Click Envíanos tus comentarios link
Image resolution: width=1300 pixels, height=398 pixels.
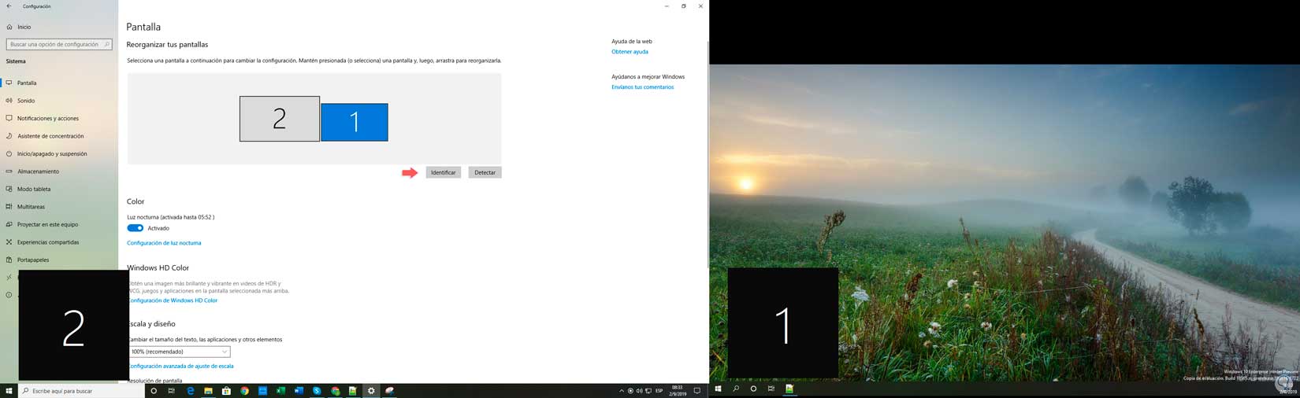coord(642,87)
